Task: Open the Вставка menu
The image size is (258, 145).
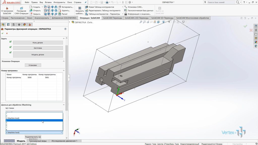Action: tap(48, 2)
